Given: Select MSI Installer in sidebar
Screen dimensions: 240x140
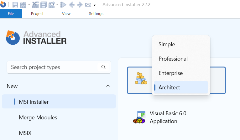Looking at the screenshot, I should (x=59, y=102).
